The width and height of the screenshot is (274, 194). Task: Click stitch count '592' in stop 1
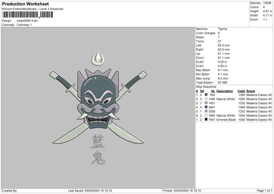pos(212,95)
